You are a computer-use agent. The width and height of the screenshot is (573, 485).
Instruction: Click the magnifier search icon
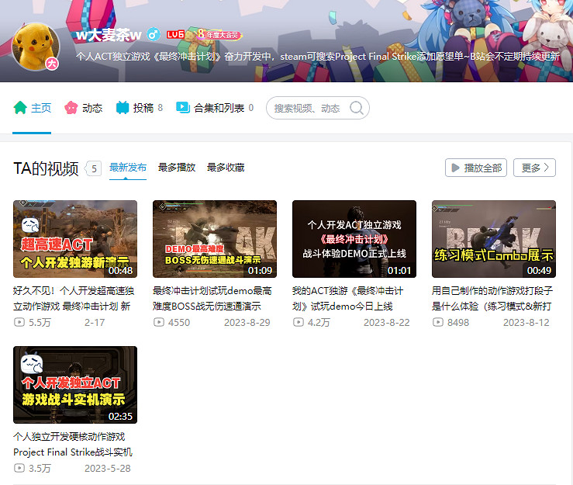(356, 108)
